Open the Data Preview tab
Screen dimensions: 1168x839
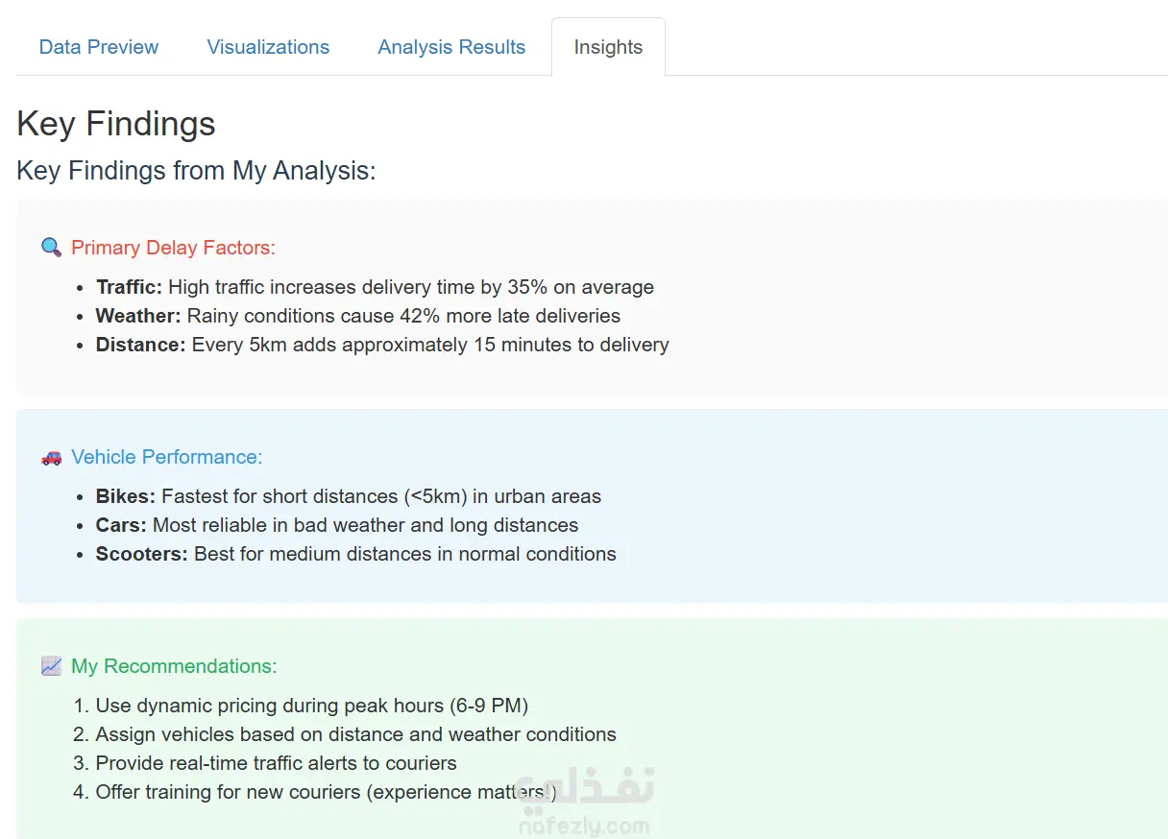[99, 47]
